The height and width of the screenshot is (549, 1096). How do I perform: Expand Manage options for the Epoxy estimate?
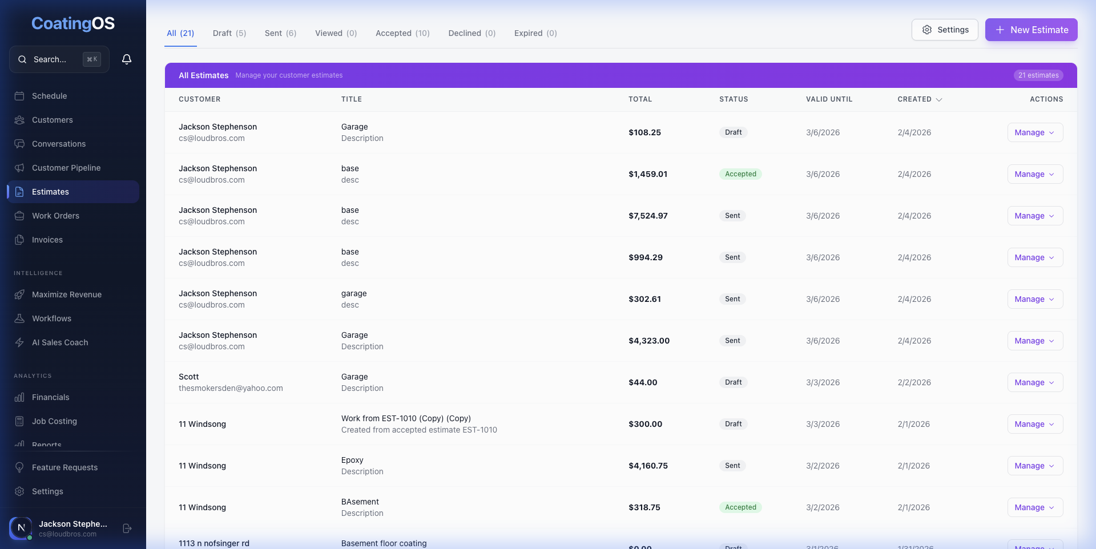tap(1034, 466)
